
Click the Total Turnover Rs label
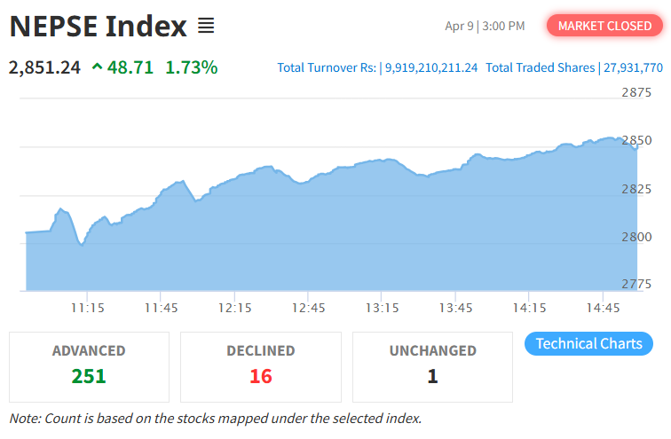pyautogui.click(x=327, y=67)
